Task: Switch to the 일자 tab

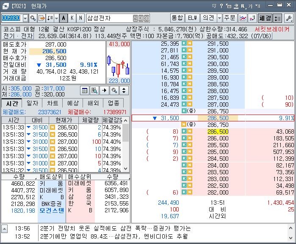Action: pos(32,103)
